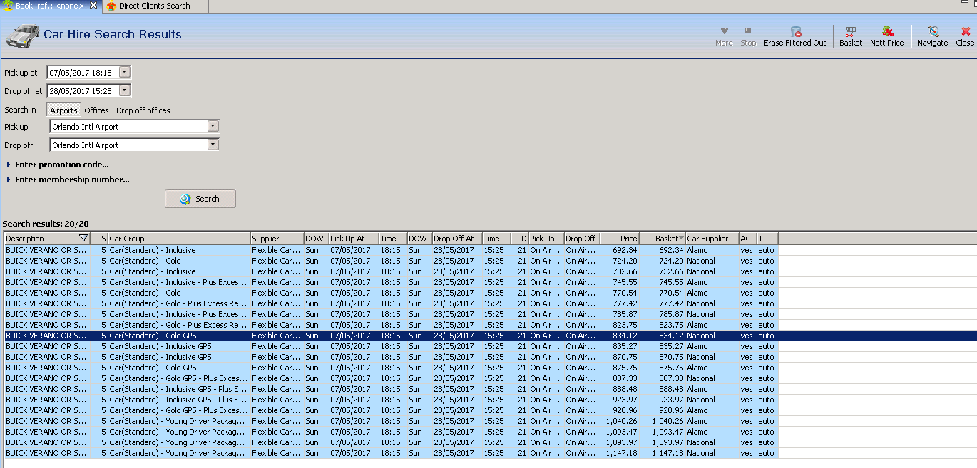Select the row priced 724.20
This screenshot has height=468, width=977.
391,261
